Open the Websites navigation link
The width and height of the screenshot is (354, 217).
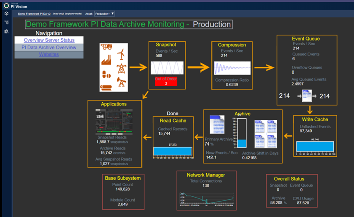point(49,55)
